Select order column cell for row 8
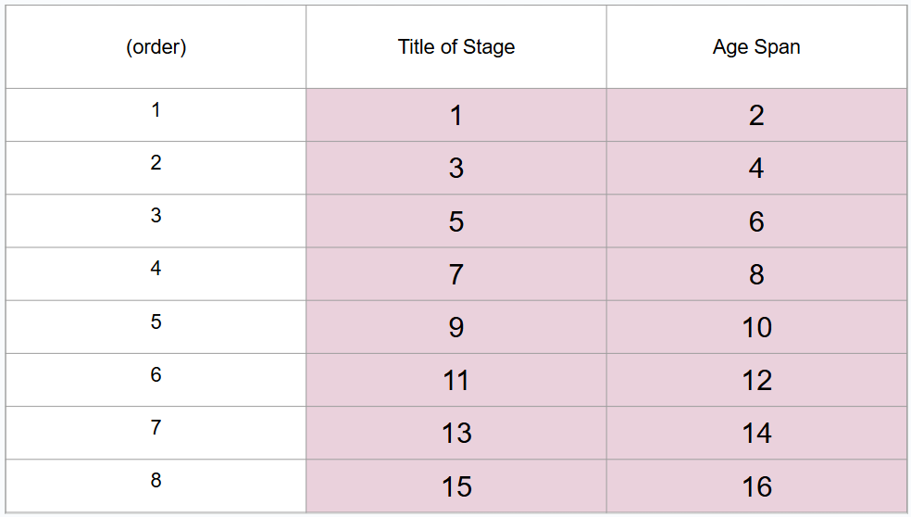This screenshot has height=517, width=911. tap(156, 485)
